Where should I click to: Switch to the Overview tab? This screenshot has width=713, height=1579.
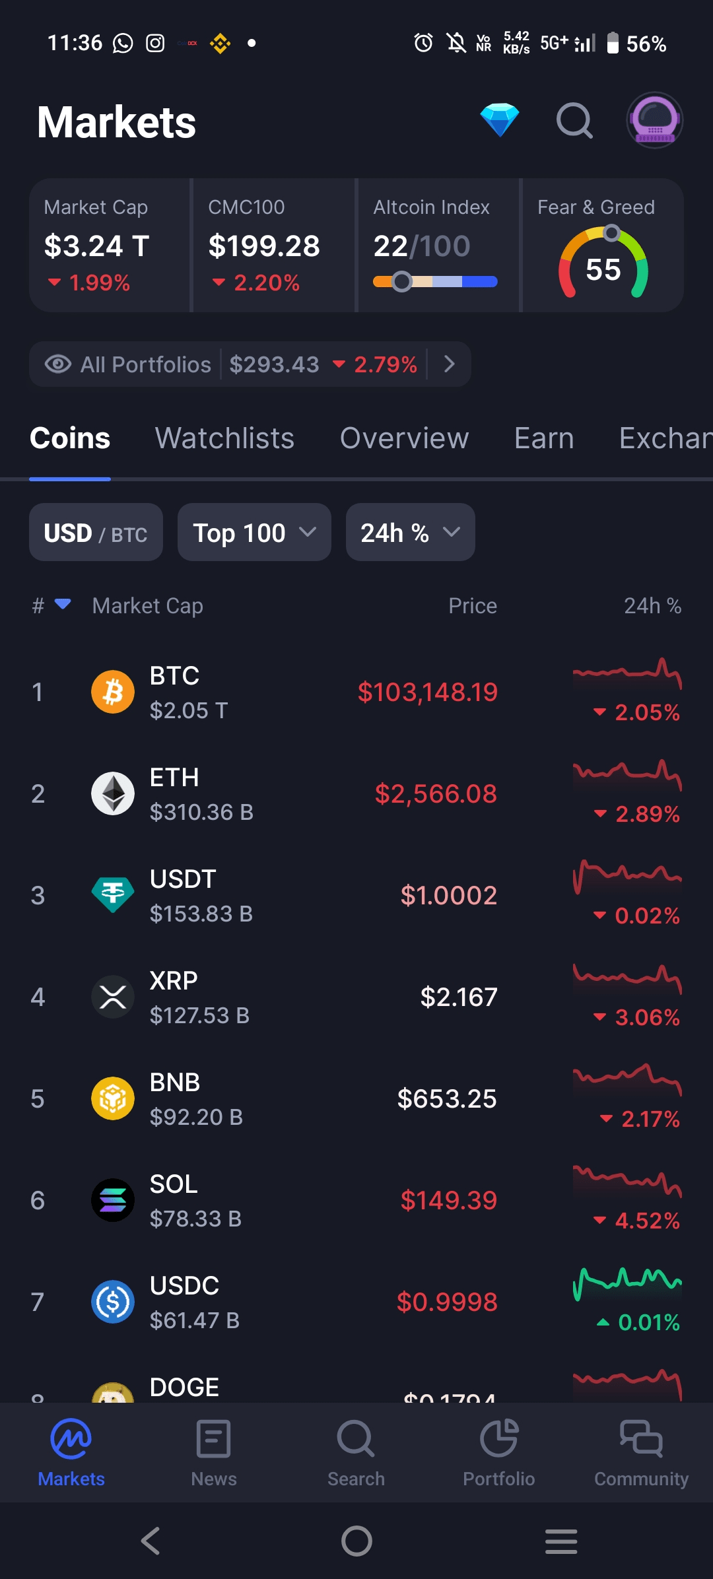coord(404,438)
